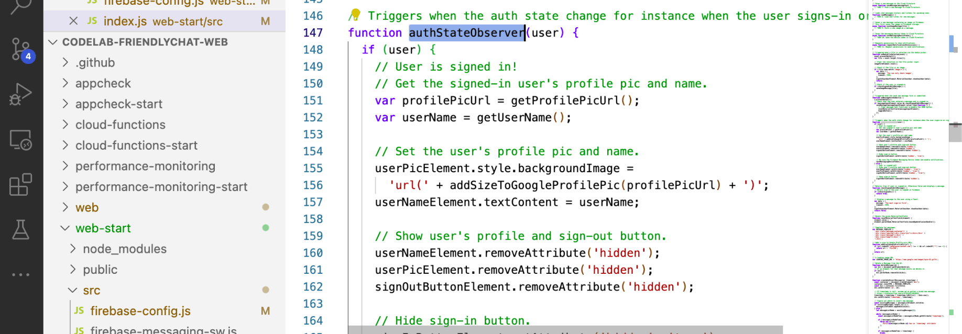
Task: Click the function keyword on line 147
Action: tap(375, 32)
